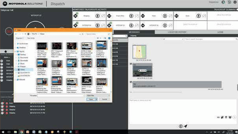Open the video thumbnail message in conversation
Screen dimensions: 238x134
tap(142, 71)
